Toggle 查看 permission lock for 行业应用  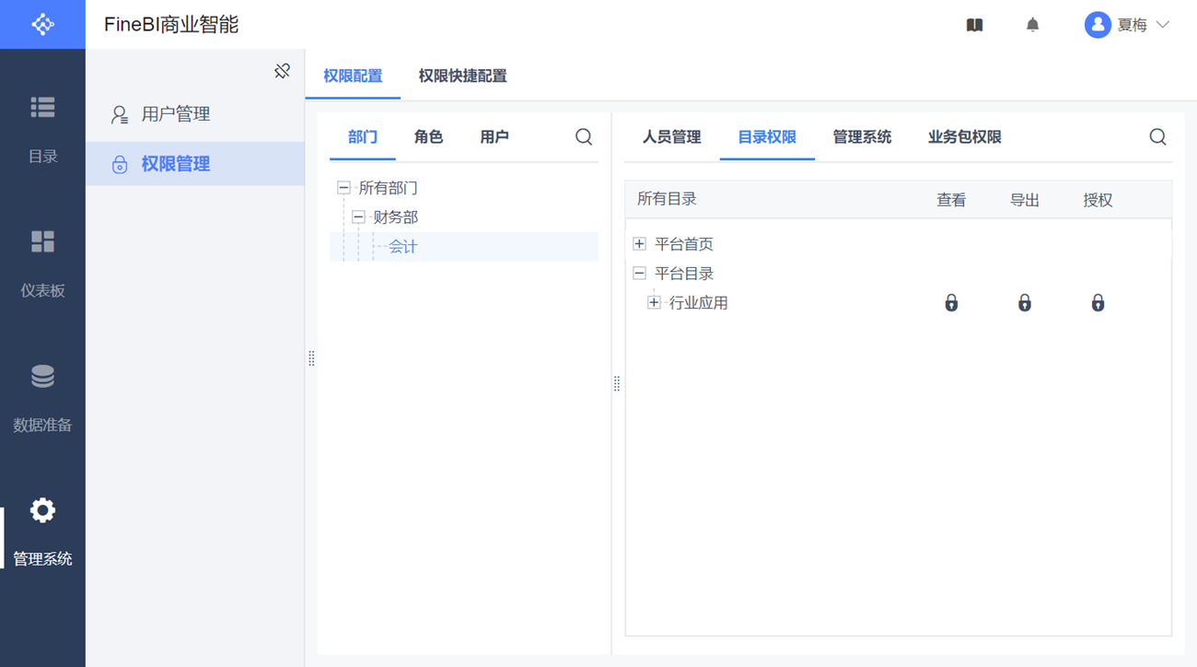pos(951,303)
